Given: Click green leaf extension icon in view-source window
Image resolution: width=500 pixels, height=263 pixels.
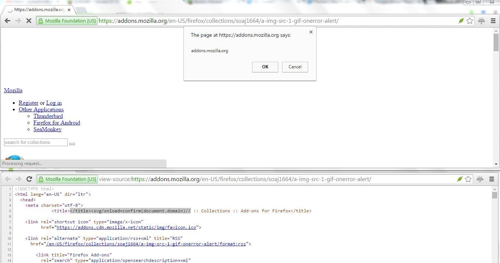Looking at the screenshot, I should pos(460,179).
